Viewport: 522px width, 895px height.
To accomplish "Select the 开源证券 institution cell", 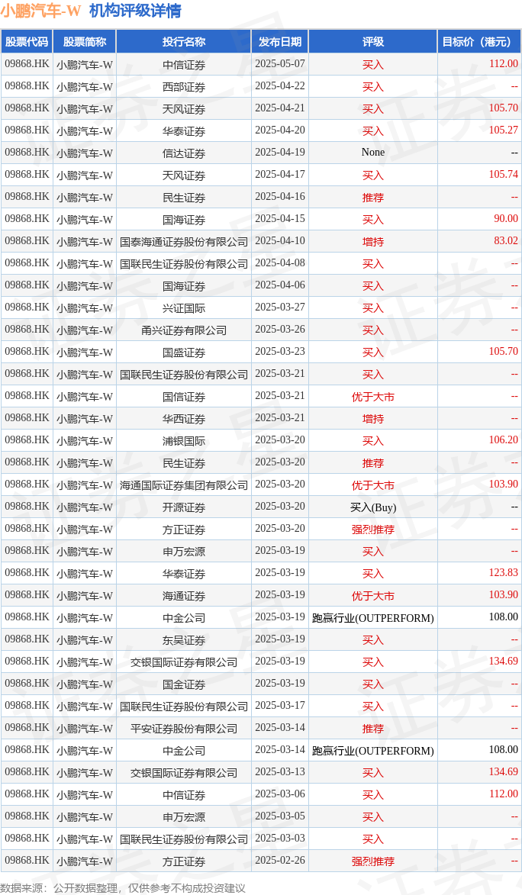I will click(x=183, y=507).
